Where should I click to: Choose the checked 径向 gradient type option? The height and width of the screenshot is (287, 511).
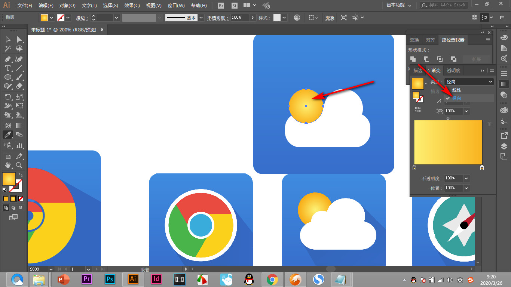point(469,98)
